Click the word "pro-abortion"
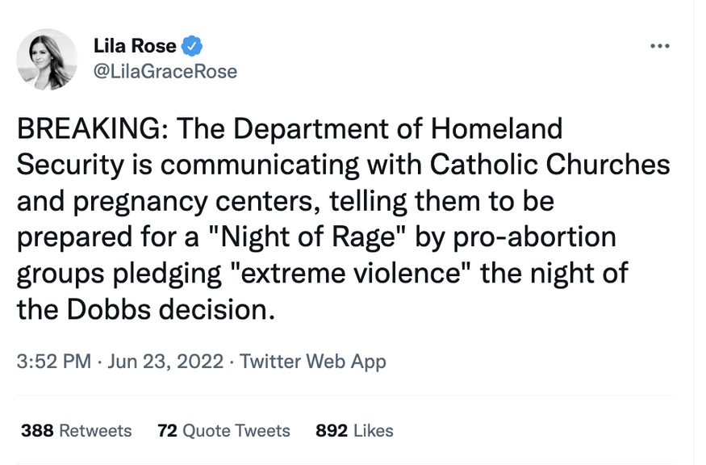706x465 pixels. 533,237
